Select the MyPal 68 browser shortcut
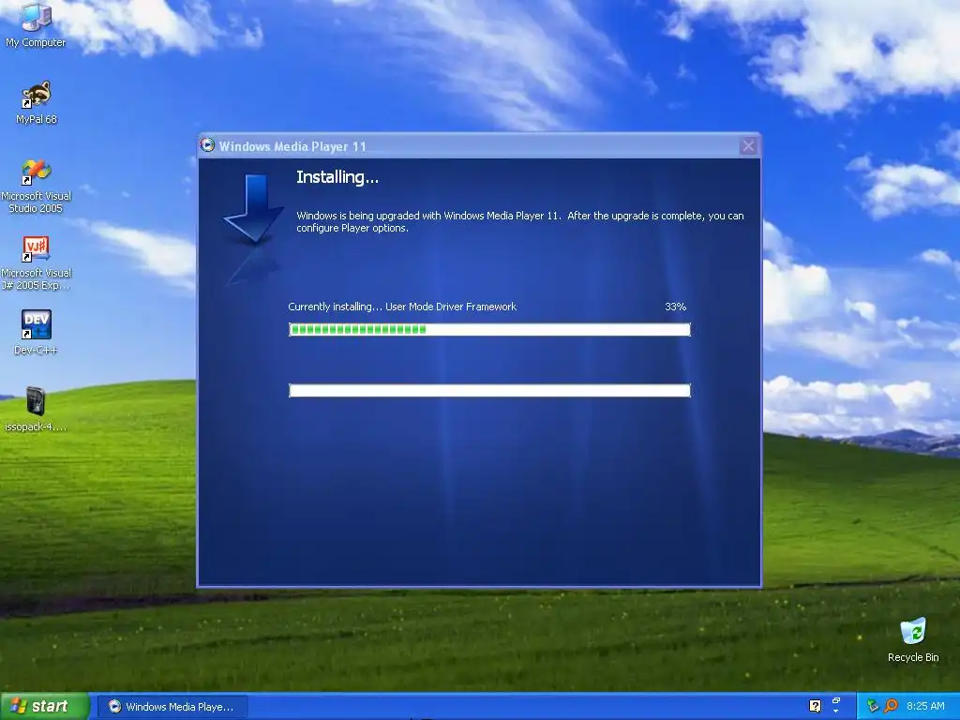This screenshot has width=960, height=720. (x=37, y=102)
